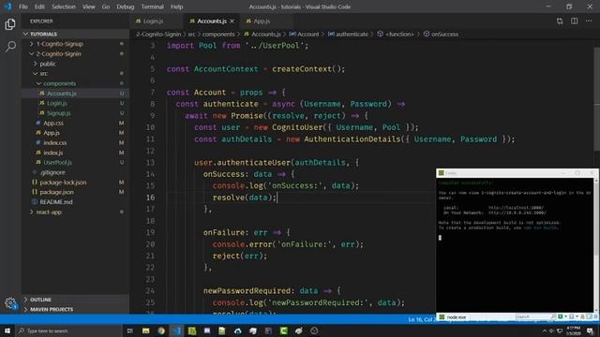Click line number 16 in the gutter
The image size is (600, 337).
150,198
